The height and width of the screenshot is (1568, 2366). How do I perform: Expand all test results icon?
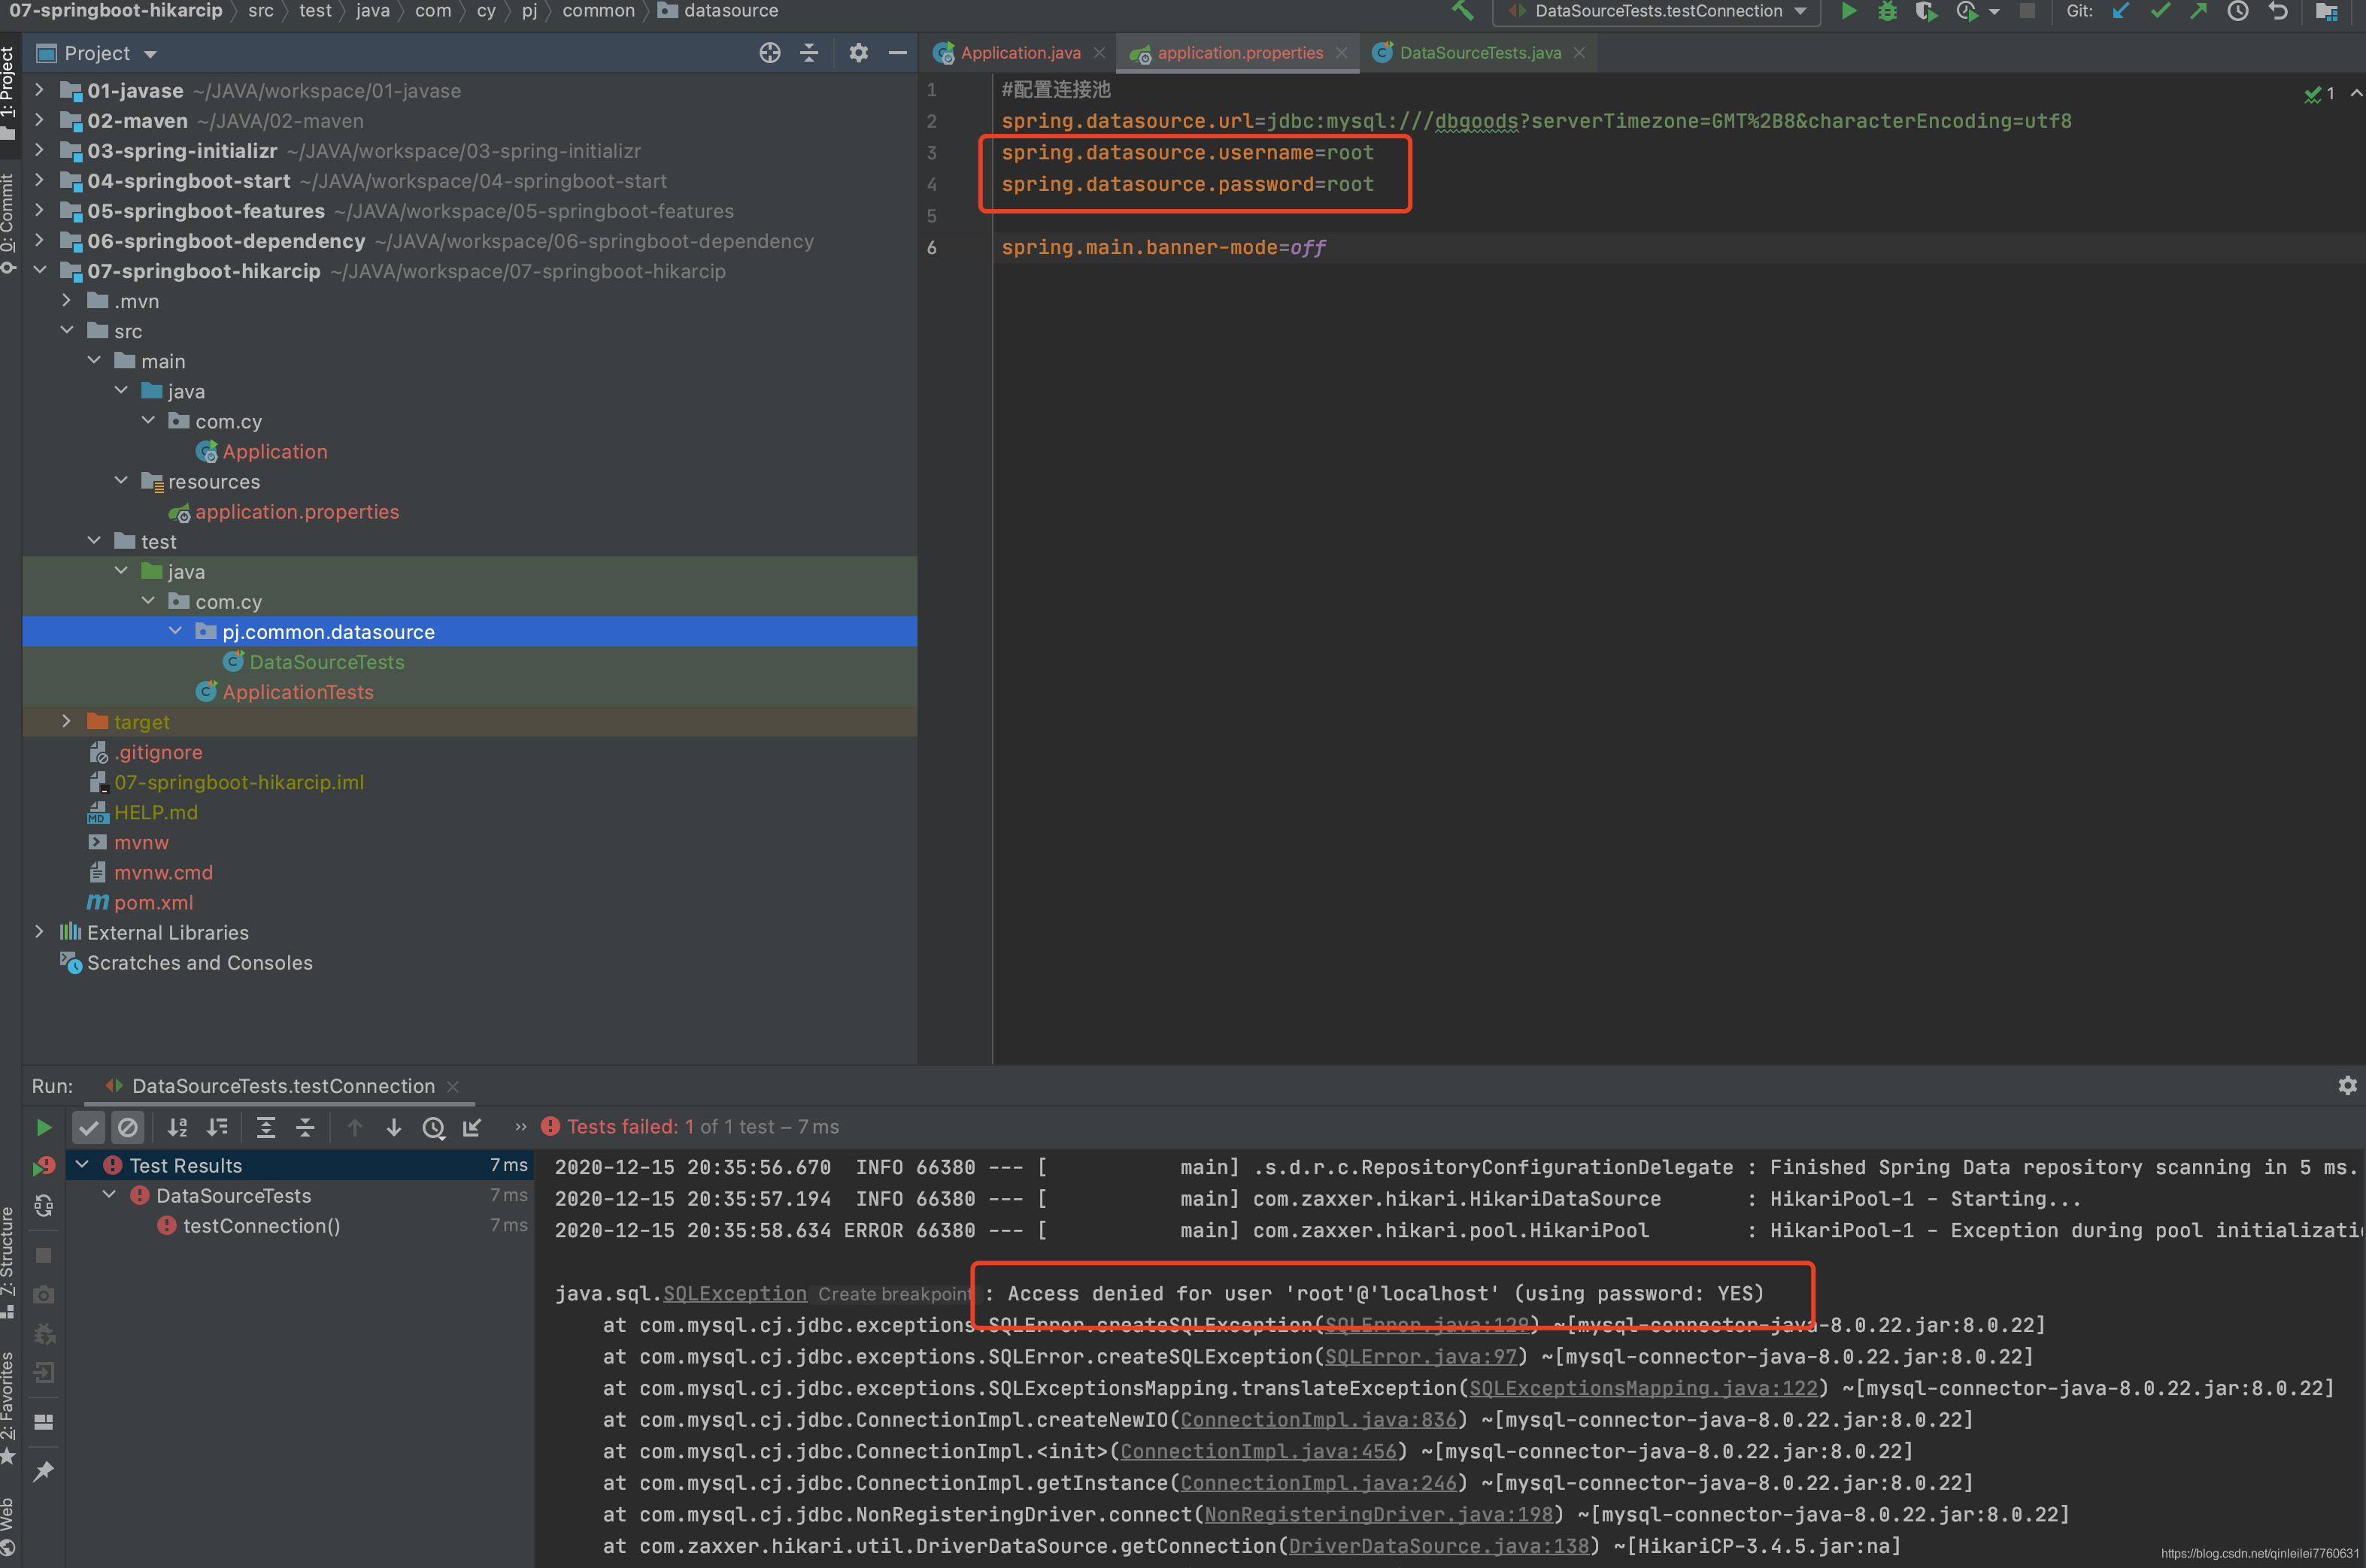coord(266,1127)
